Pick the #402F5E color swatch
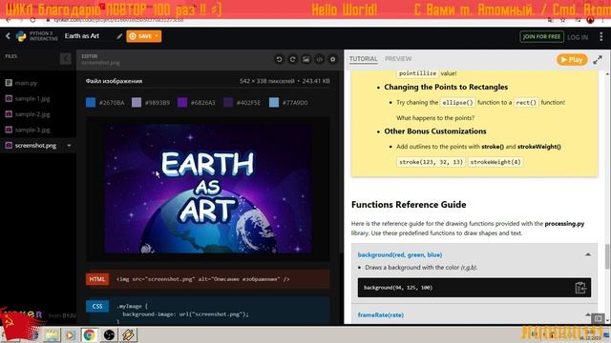Screen dimensions: 611x343 click(228, 102)
